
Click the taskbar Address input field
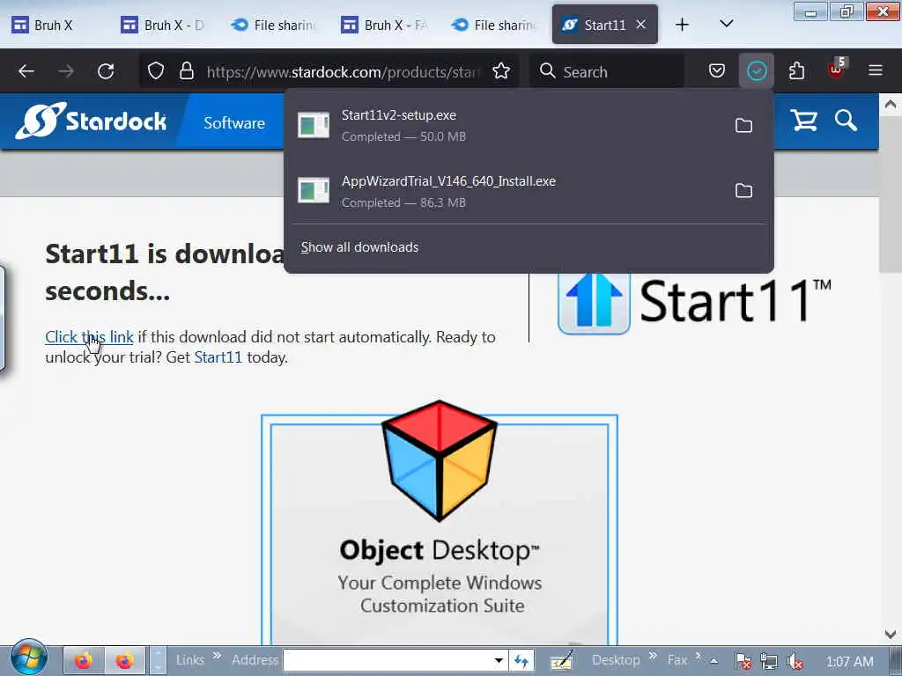tap(387, 660)
